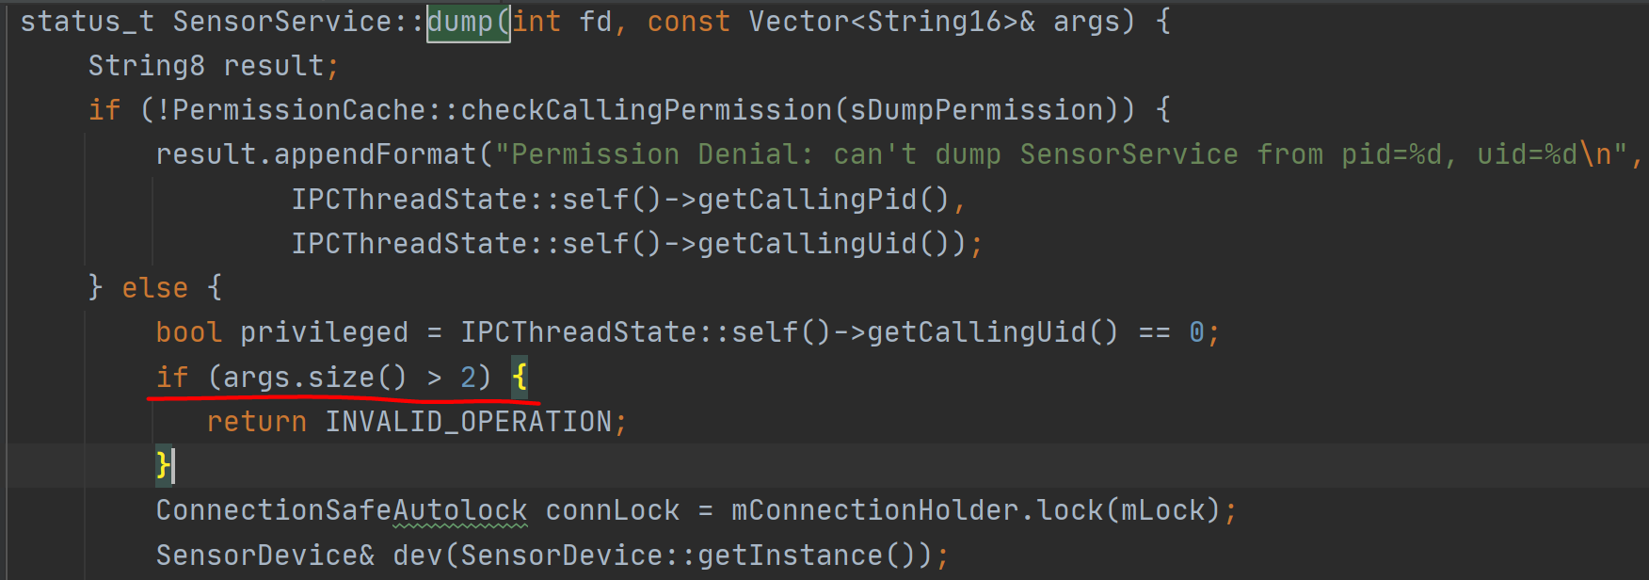Click the status_t return type
The width and height of the screenshot is (1649, 580).
[87, 22]
